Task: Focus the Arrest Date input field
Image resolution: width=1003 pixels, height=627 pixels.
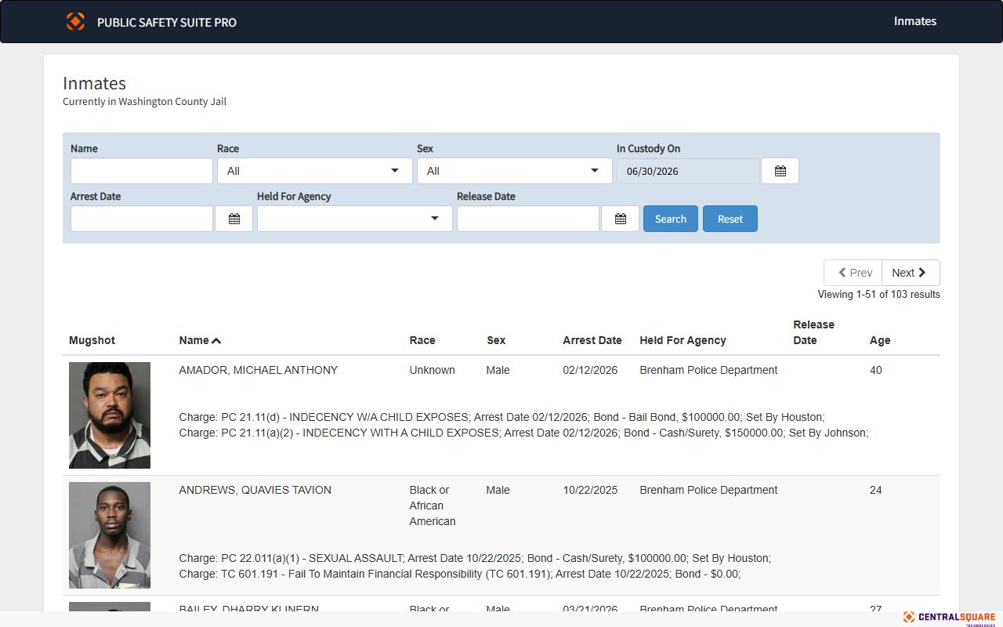Action: pos(142,219)
